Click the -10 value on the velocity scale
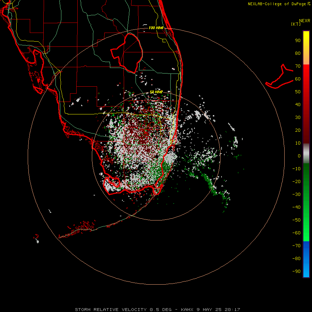 coord(296,169)
